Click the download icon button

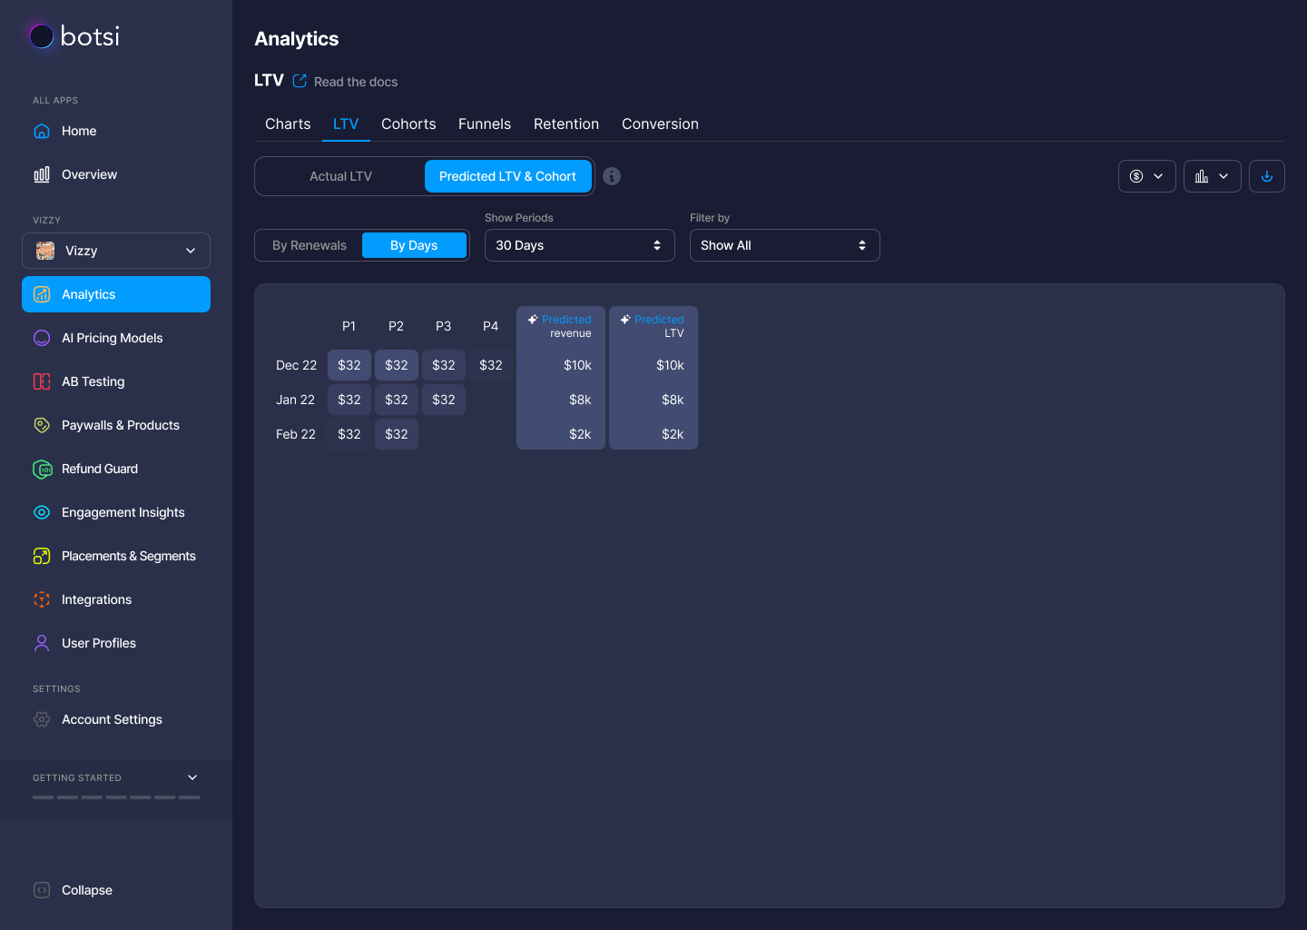coord(1266,176)
